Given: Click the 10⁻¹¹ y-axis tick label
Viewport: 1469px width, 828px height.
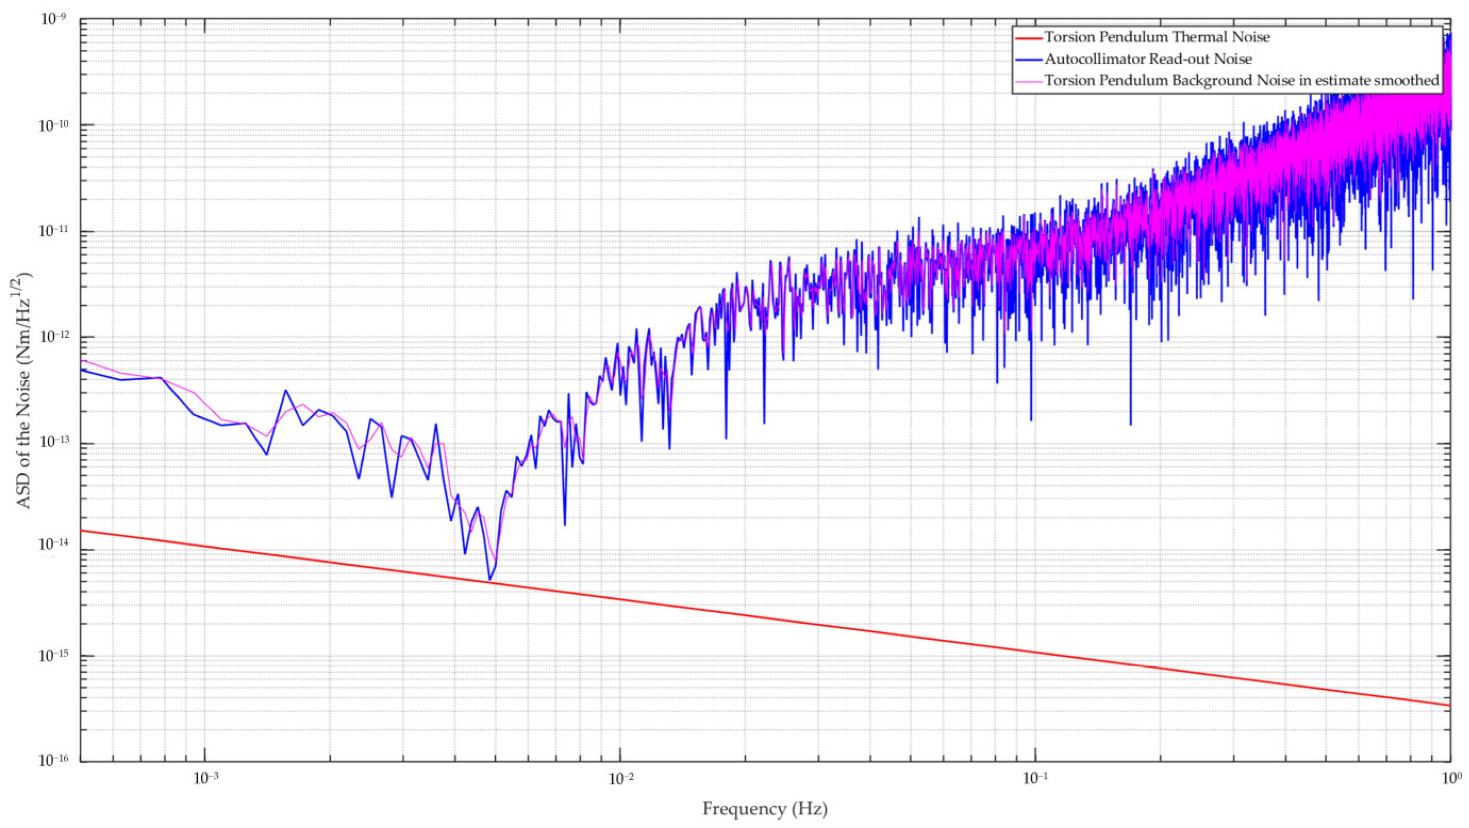Looking at the screenshot, I should click(55, 231).
